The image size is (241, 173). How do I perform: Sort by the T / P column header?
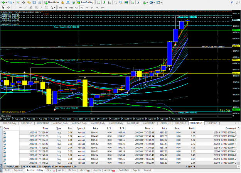click(122, 128)
